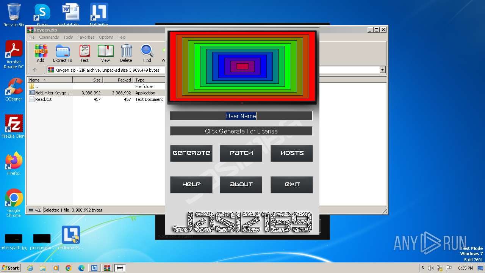Viewport: 485px width, 273px height.
Task: Click the Find toolbar icon
Action: (147, 53)
